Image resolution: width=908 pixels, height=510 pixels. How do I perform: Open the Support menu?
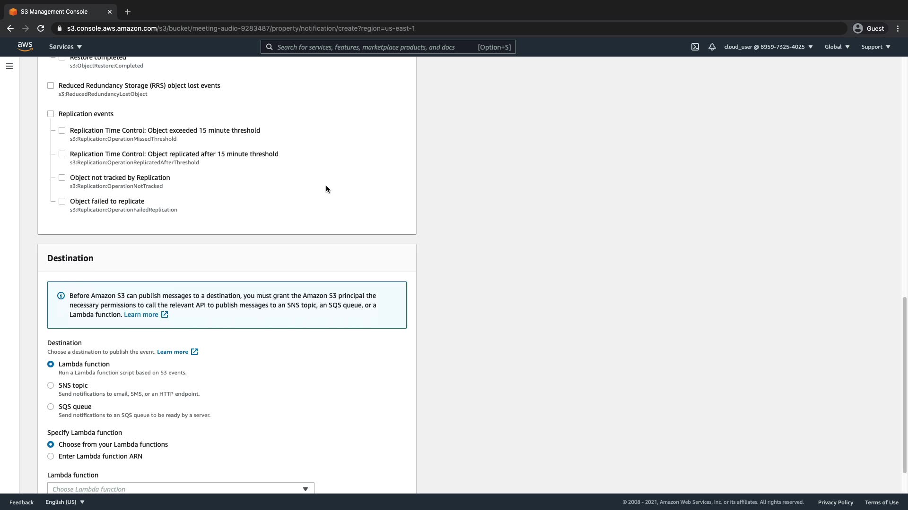click(875, 47)
